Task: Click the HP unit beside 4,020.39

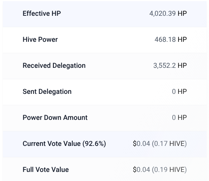Action: (182, 13)
